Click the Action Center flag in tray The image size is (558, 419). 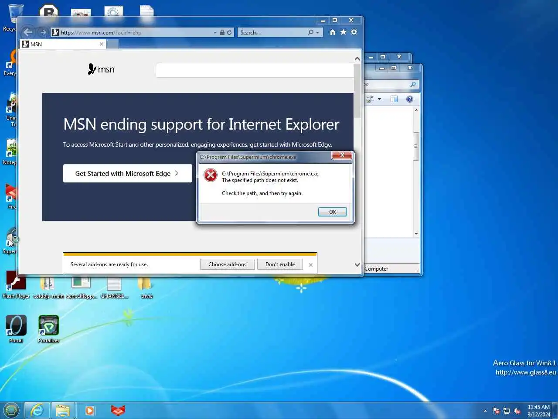point(496,411)
